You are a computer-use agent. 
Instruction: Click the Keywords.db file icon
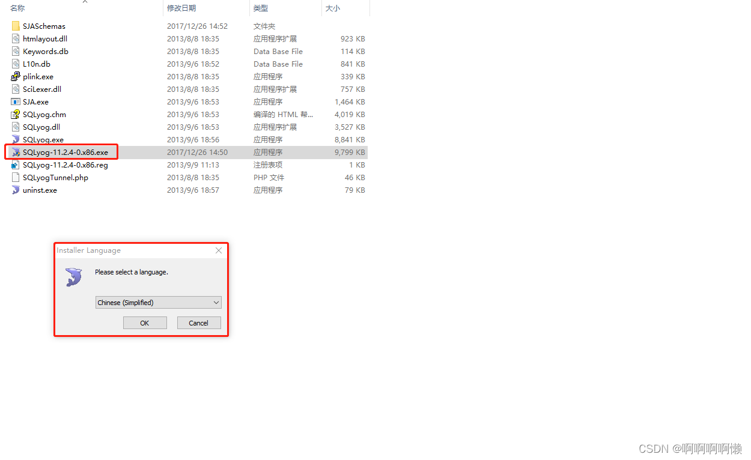(x=16, y=51)
